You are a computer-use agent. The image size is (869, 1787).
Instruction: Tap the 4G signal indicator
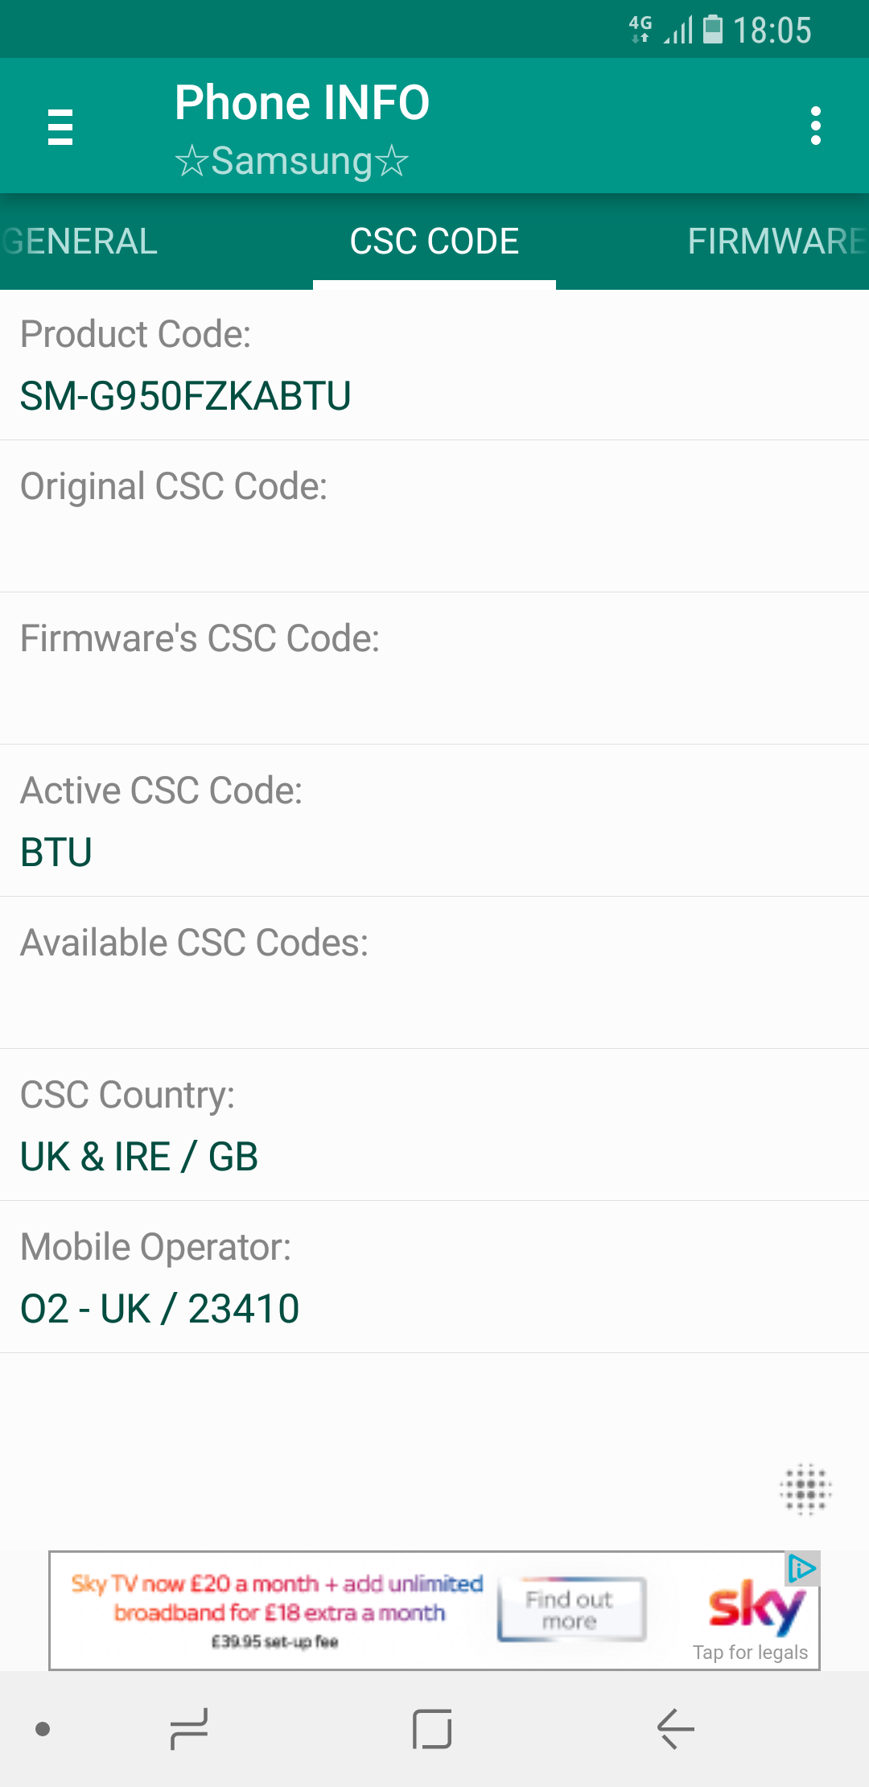click(640, 28)
